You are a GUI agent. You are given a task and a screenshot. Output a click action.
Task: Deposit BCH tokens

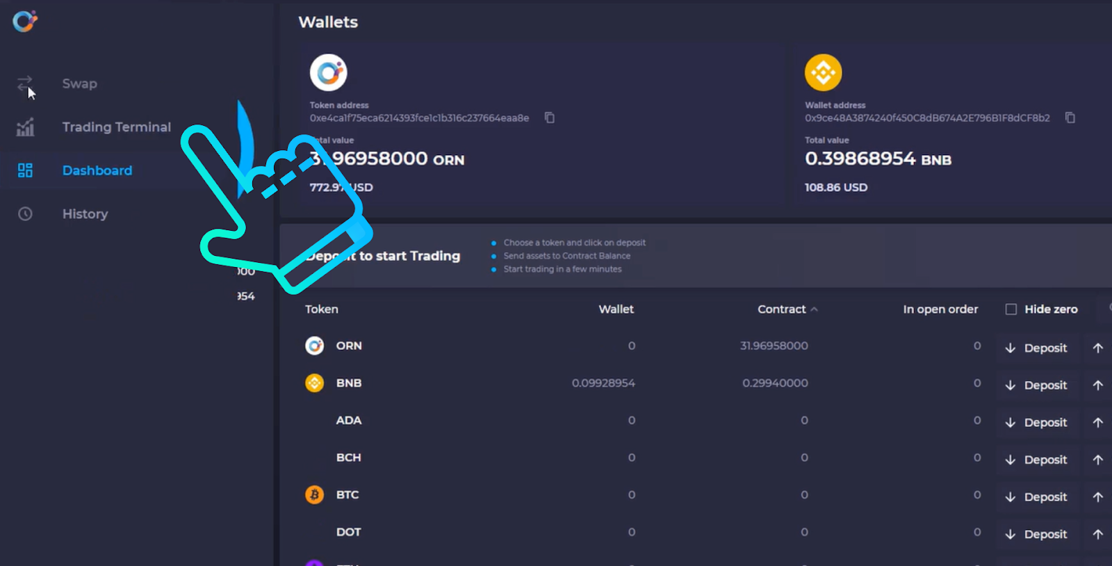pos(1036,460)
